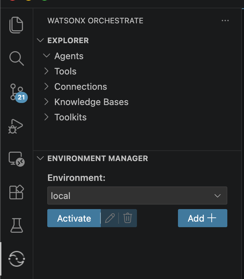The image size is (244, 279).
Task: Open the Explorer files view icon
Action: coord(16,25)
